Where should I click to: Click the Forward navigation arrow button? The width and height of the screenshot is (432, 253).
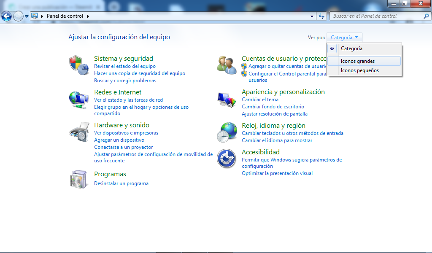coord(18,16)
